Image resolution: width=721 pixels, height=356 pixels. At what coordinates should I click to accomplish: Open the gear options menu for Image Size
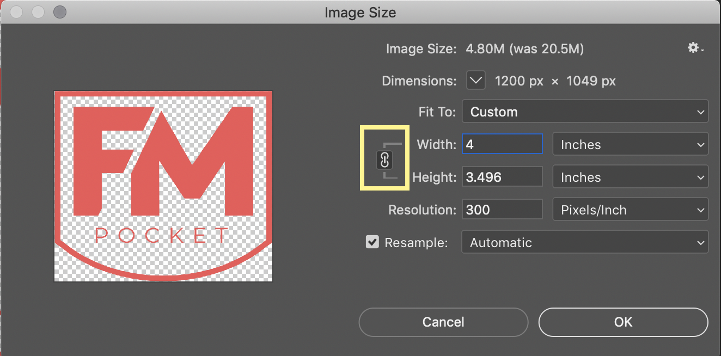click(x=693, y=48)
